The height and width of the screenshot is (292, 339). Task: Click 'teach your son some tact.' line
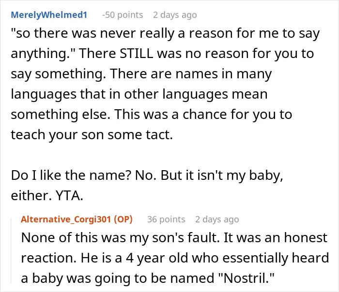[92, 135]
